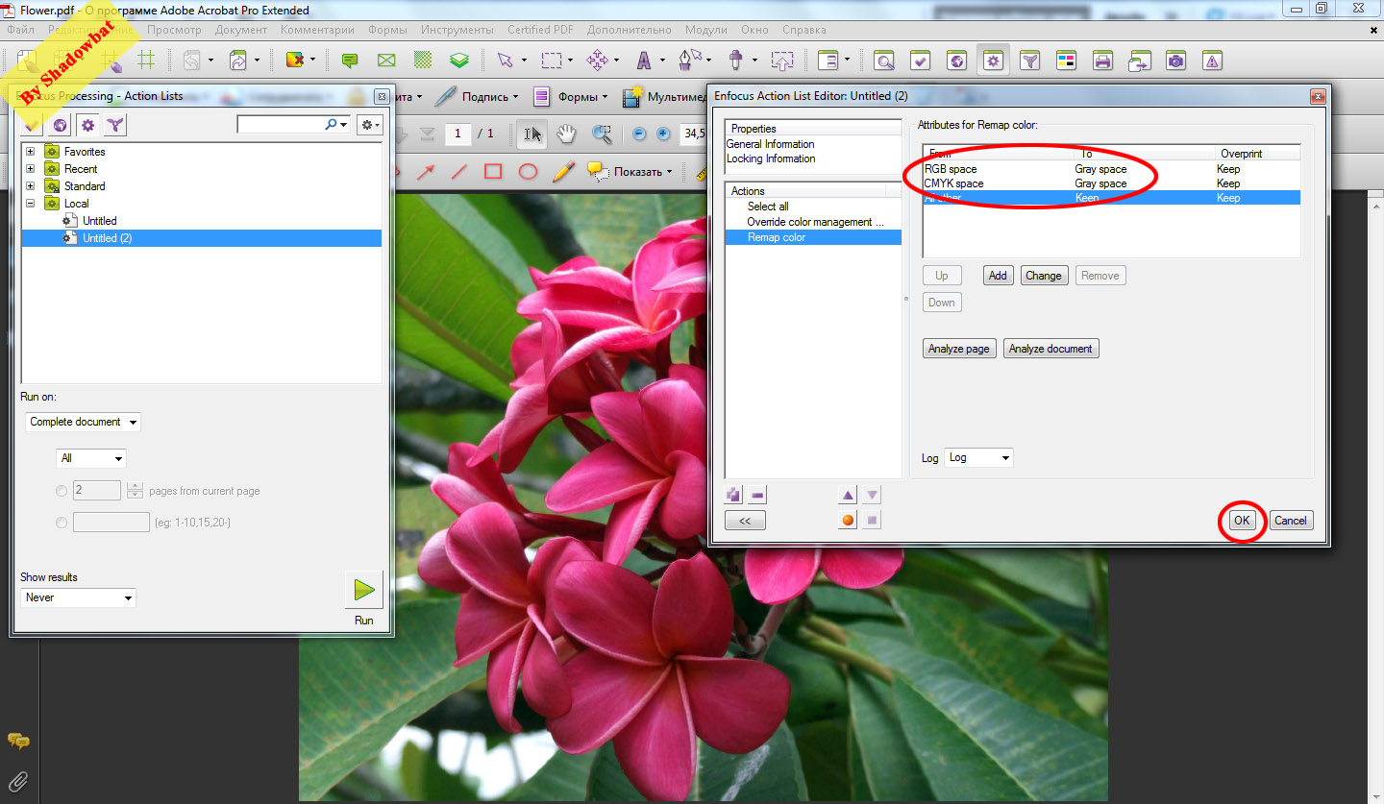
Task: Open the Certified PDF menu
Action: click(x=540, y=30)
